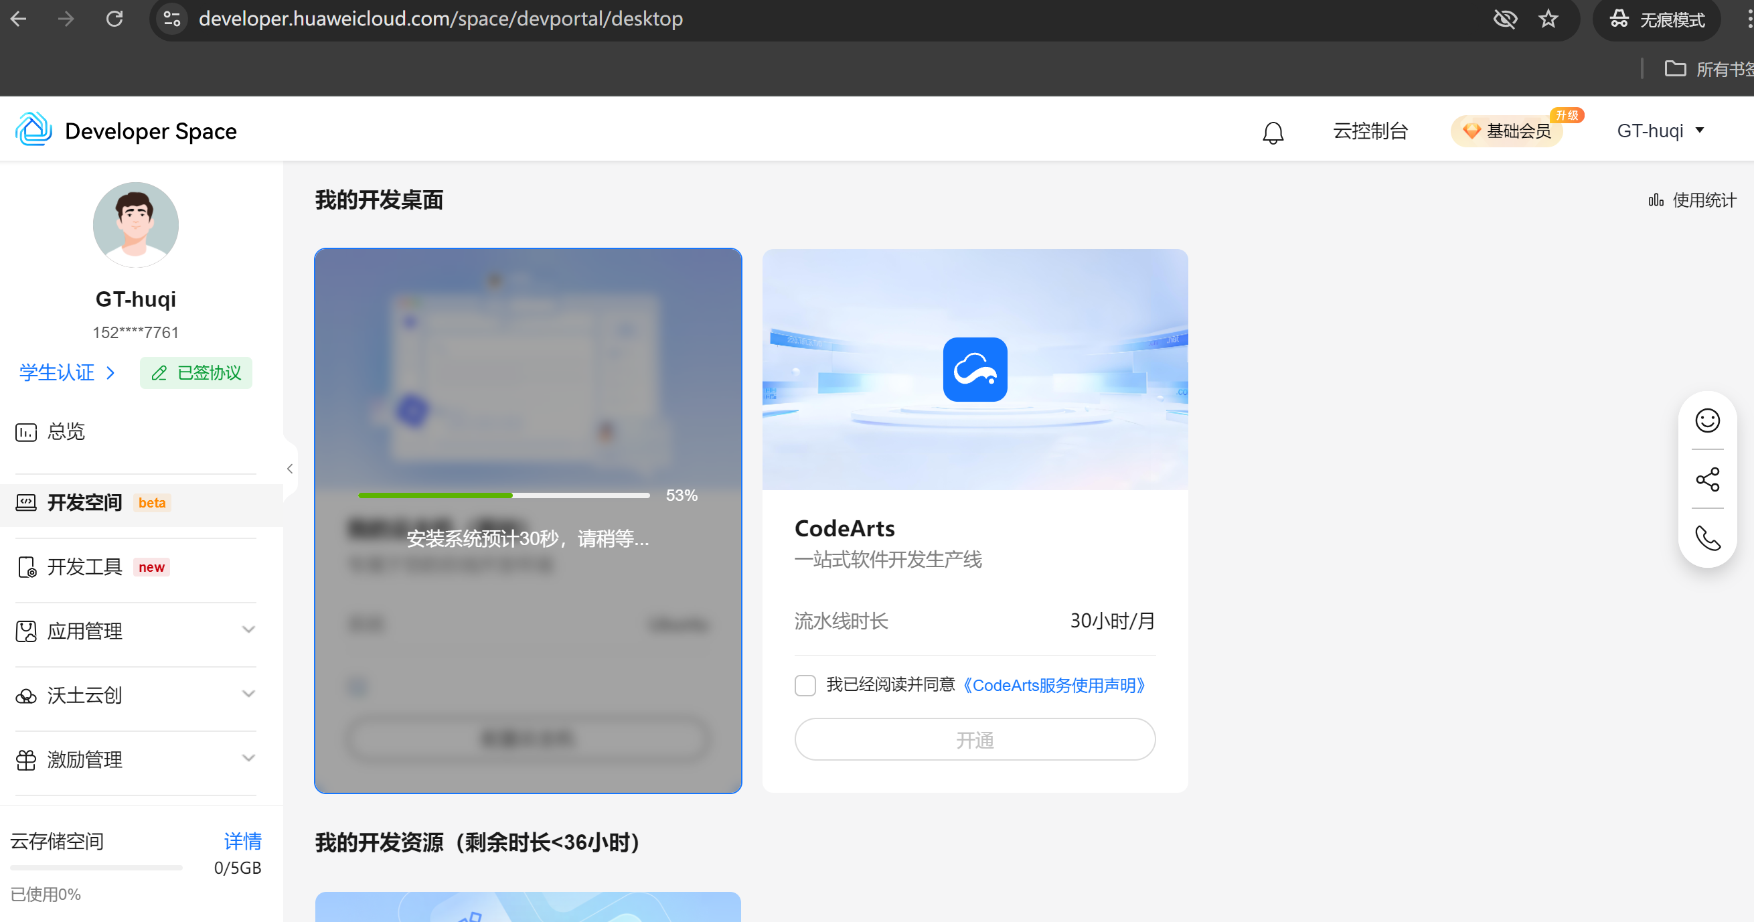Screen dimensions: 1754x922
Task: Click the installation progress bar
Action: [x=503, y=495]
